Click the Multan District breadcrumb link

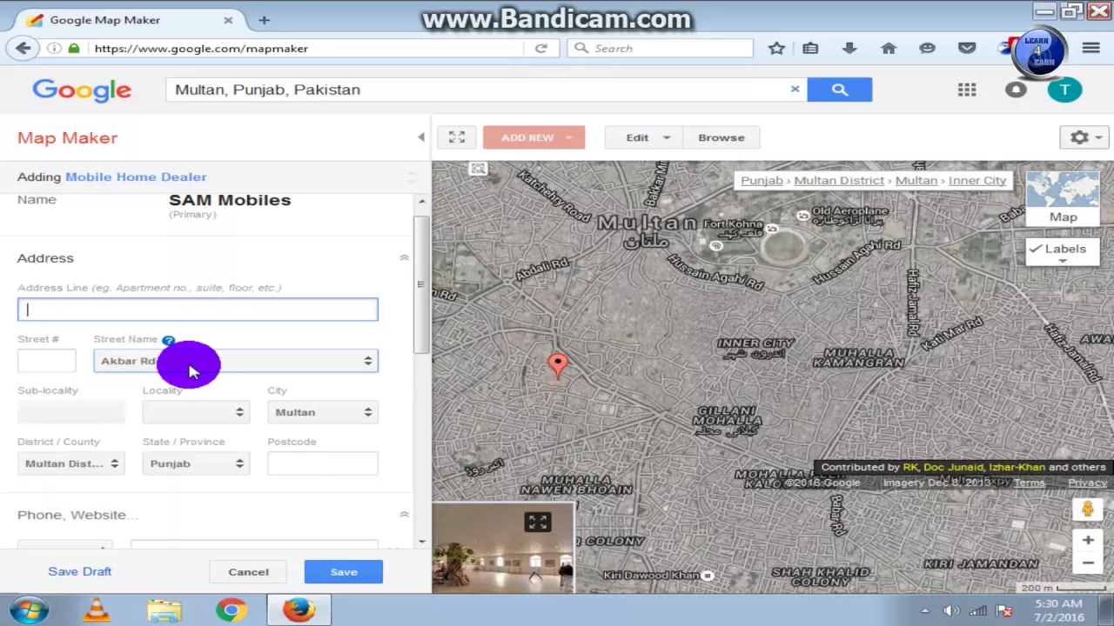(839, 181)
